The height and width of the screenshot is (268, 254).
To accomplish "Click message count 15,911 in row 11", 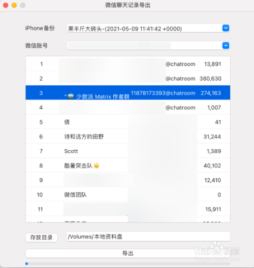I will click(x=213, y=209).
